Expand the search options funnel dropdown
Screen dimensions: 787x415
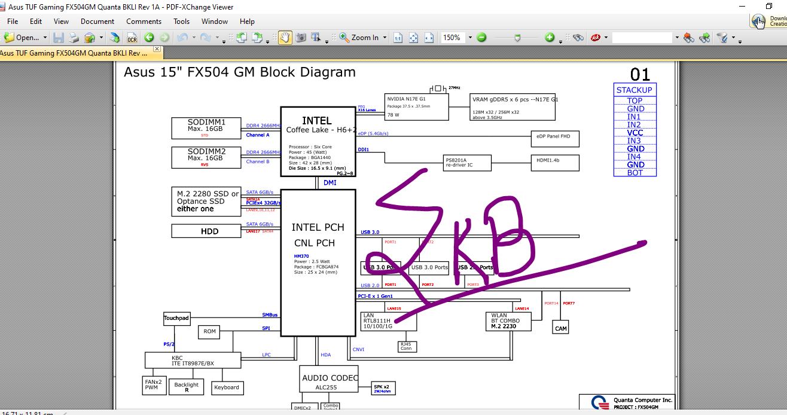[x=733, y=38]
